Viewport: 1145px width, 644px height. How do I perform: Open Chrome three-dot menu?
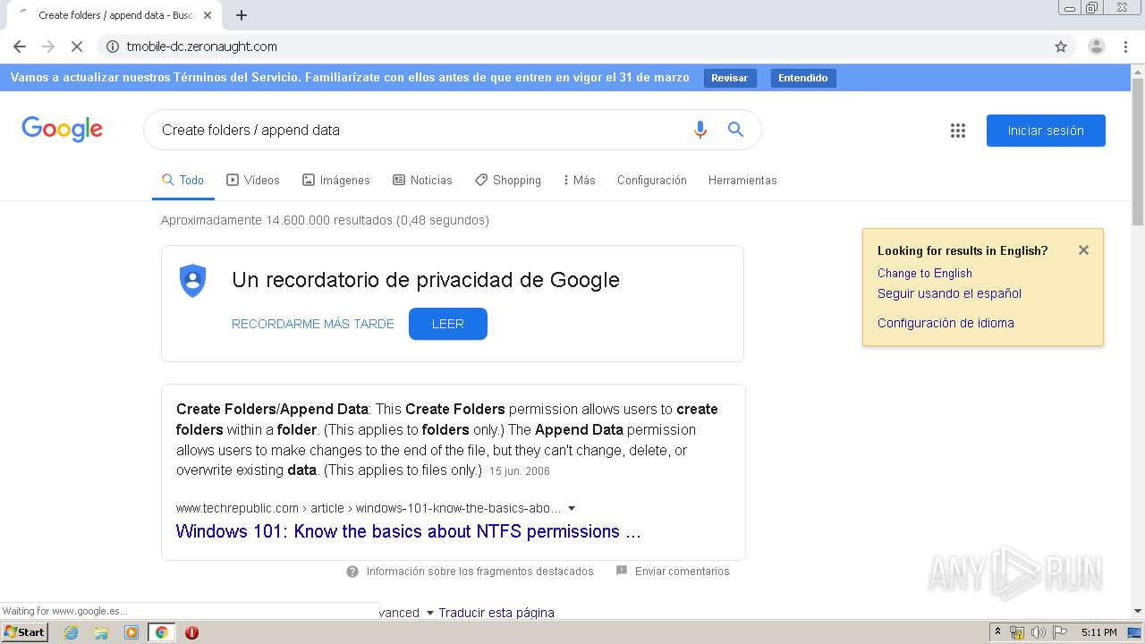(1125, 47)
